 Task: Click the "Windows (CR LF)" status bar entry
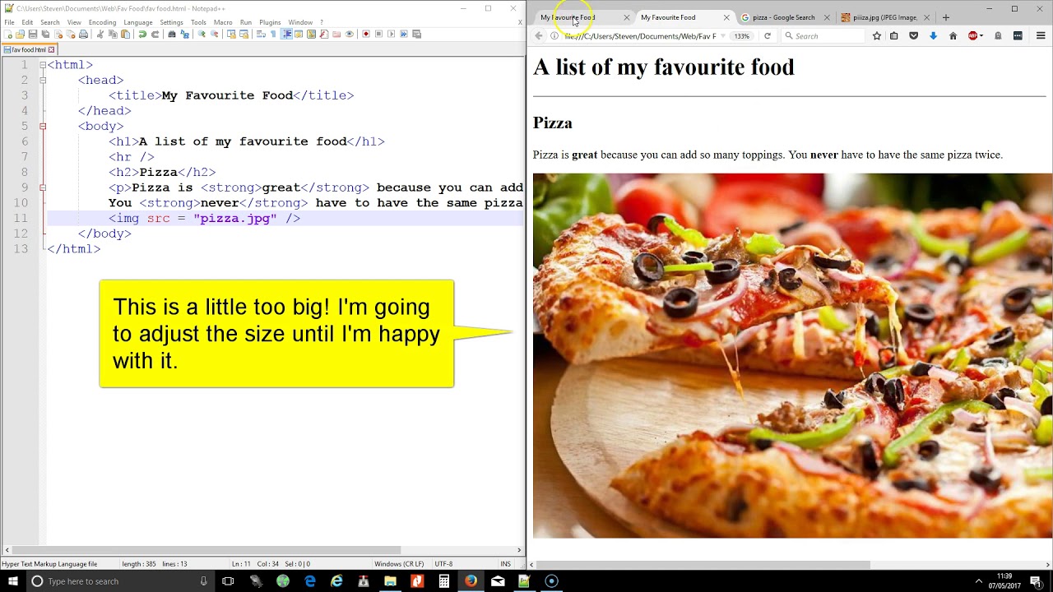(x=399, y=564)
